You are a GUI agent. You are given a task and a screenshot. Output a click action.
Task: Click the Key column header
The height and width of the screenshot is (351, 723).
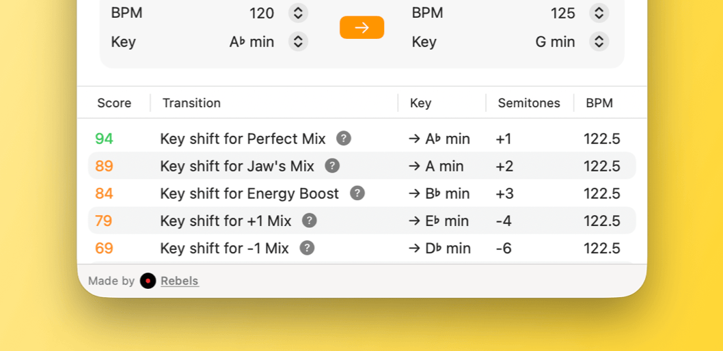tap(420, 103)
